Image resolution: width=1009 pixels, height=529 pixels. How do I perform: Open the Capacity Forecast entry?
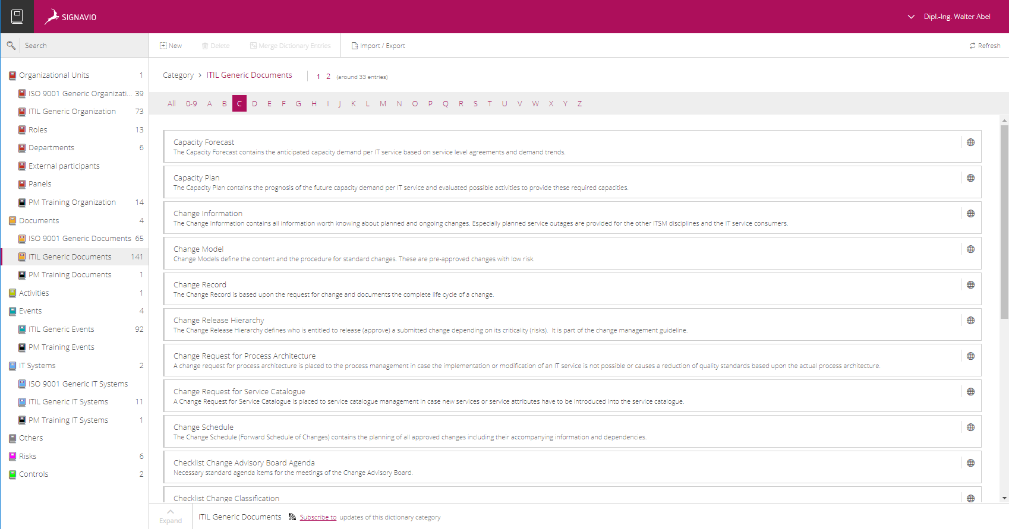[572, 147]
